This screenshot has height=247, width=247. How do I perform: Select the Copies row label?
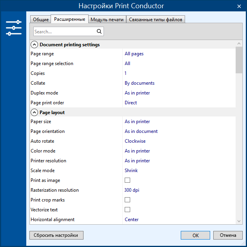(38, 73)
